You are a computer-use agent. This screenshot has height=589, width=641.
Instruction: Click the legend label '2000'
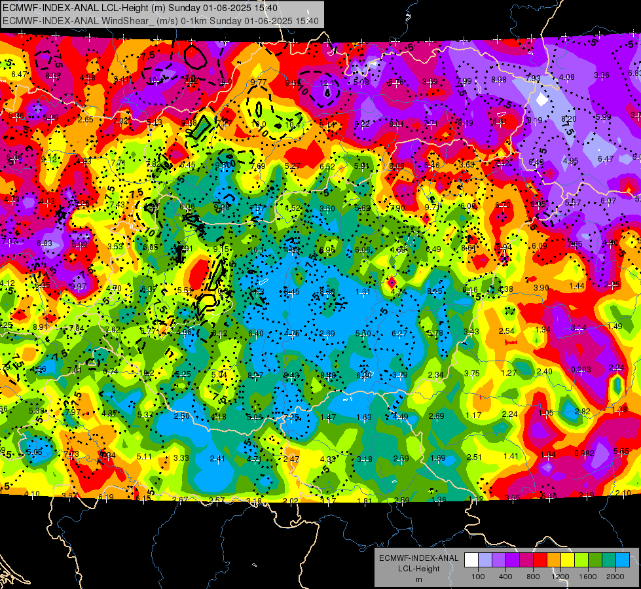click(x=615, y=577)
